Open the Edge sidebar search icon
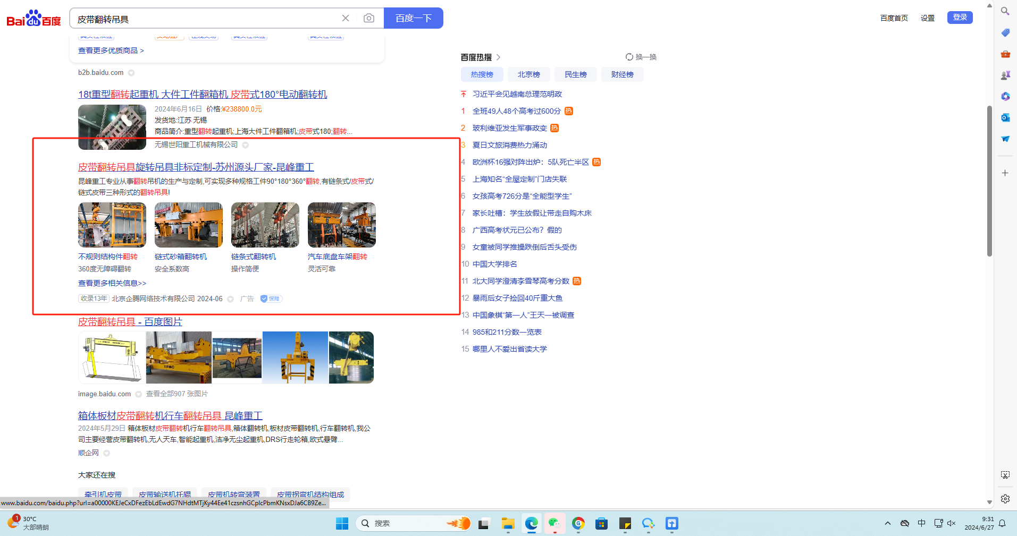This screenshot has width=1017, height=536. 1005,11
